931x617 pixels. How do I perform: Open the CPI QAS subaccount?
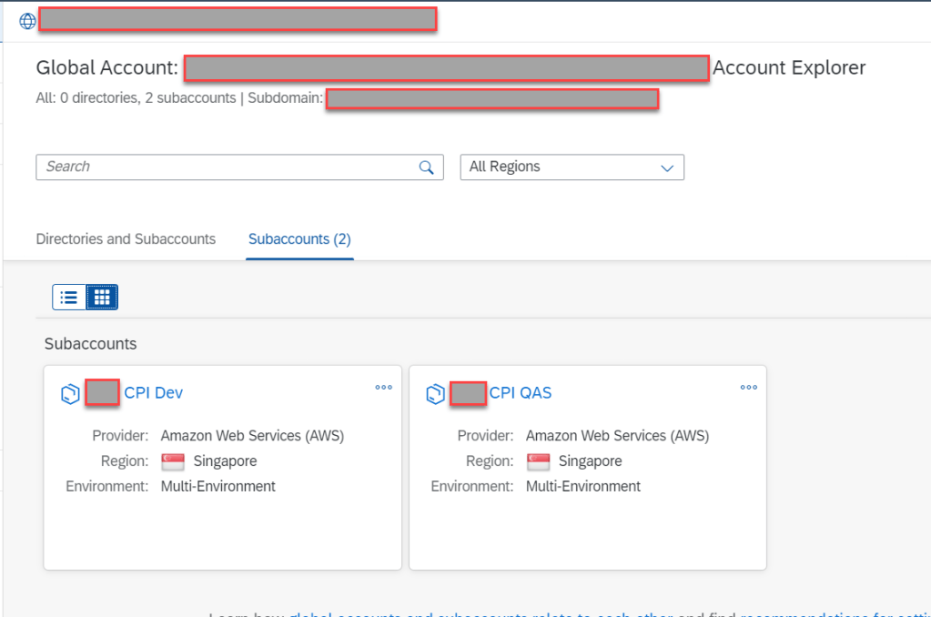click(x=520, y=393)
